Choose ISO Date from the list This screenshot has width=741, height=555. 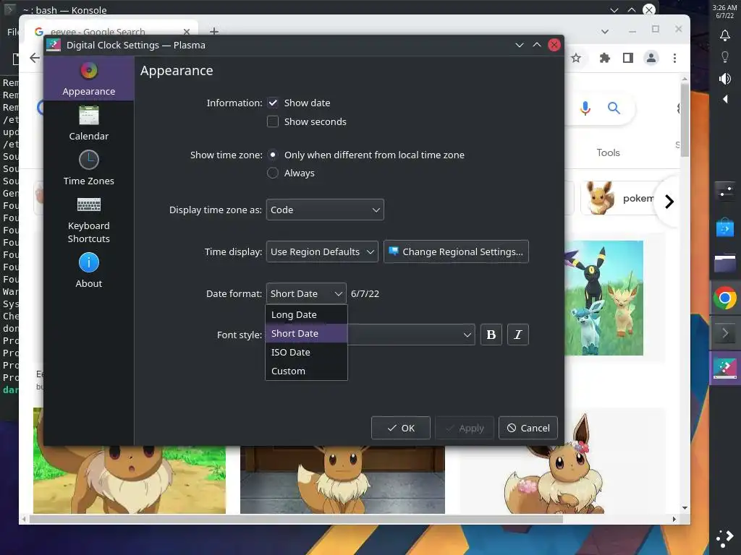[306, 353]
